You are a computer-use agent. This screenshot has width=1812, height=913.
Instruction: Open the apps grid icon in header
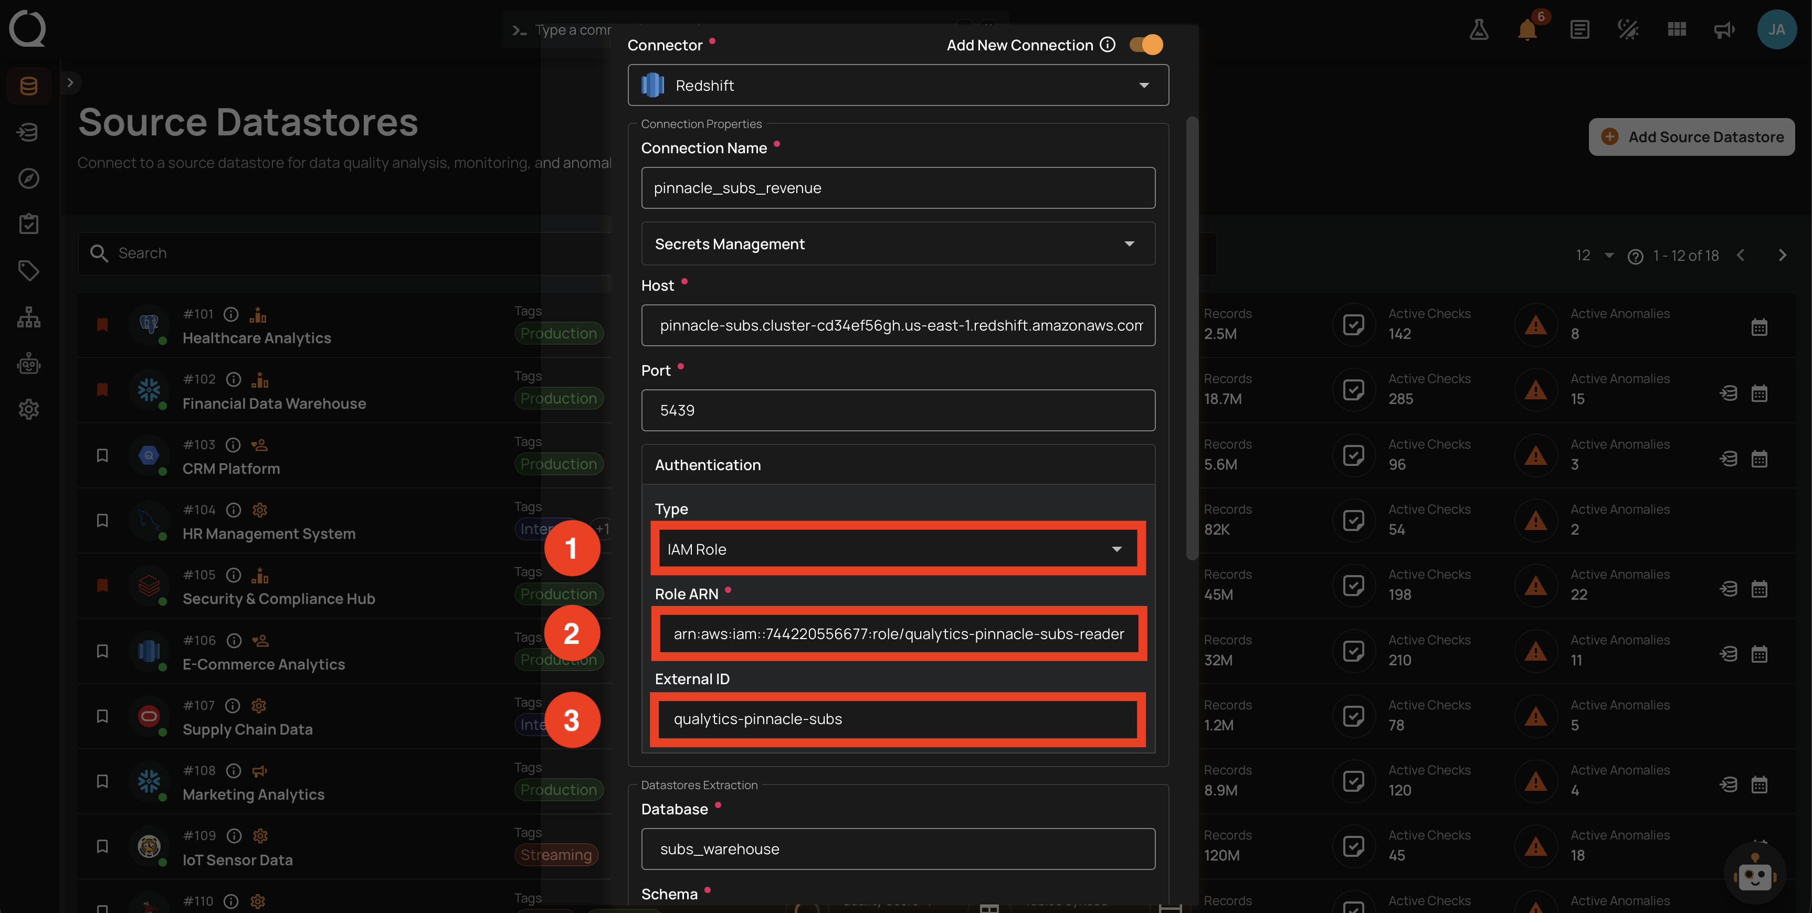click(x=1677, y=29)
